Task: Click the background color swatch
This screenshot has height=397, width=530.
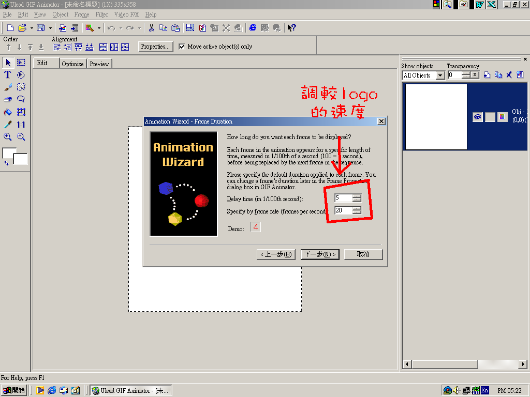Action: tap(21, 160)
